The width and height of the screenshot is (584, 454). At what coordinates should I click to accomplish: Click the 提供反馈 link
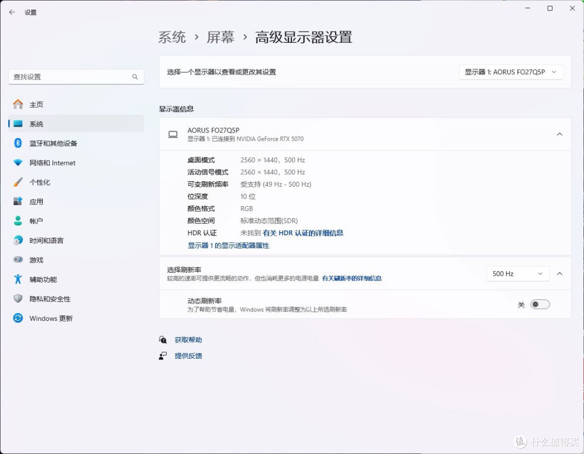[x=188, y=356]
